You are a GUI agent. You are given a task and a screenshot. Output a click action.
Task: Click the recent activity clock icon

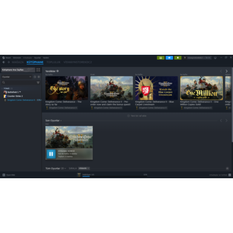pos(35,77)
